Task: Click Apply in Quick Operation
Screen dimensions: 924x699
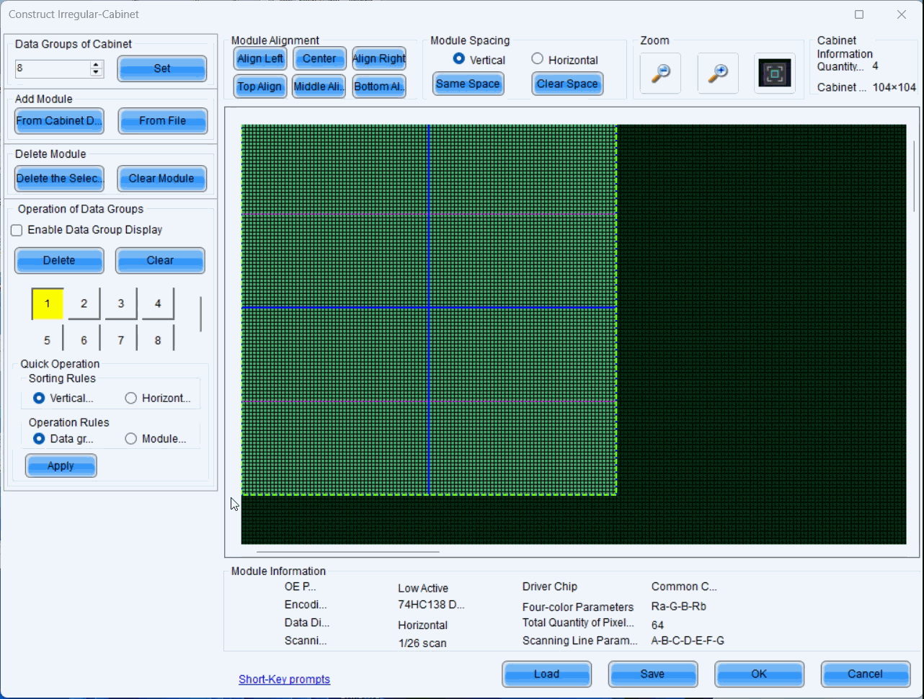Action: pyautogui.click(x=61, y=466)
